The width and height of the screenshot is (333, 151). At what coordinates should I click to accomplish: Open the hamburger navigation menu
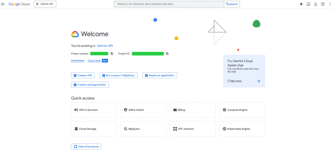click(3, 4)
